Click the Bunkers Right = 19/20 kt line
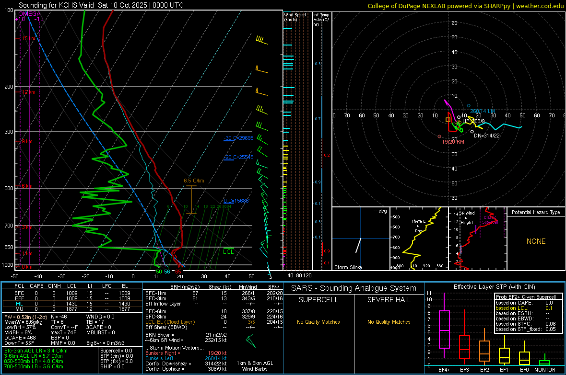The height and width of the screenshot is (375, 566). click(186, 353)
